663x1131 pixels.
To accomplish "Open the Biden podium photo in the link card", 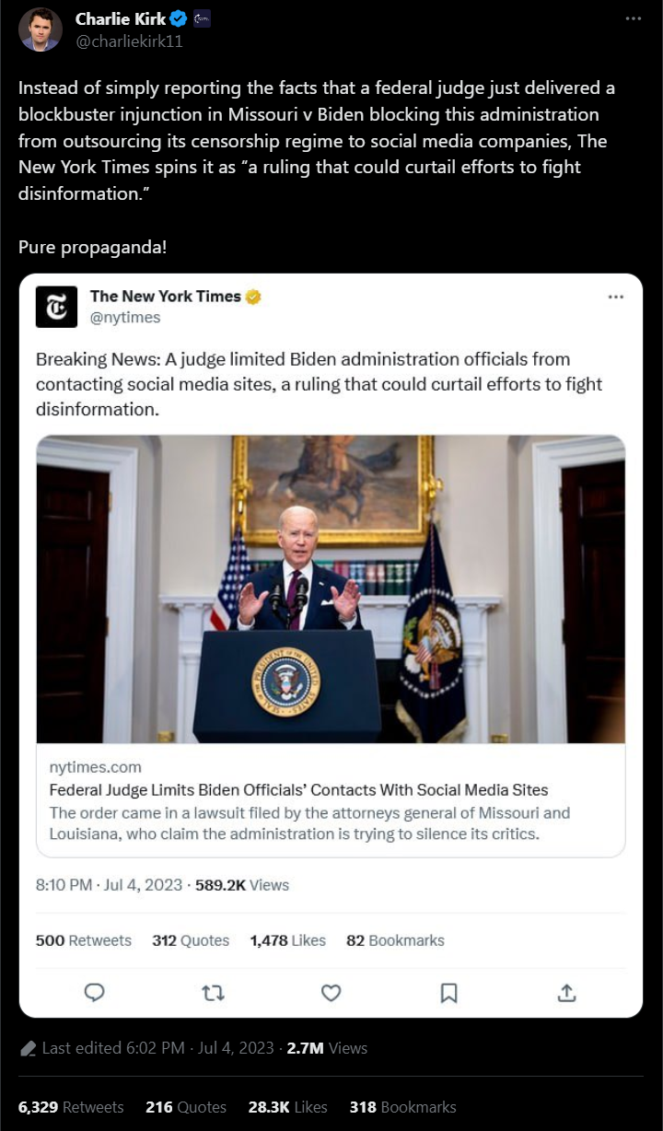I will coord(331,589).
